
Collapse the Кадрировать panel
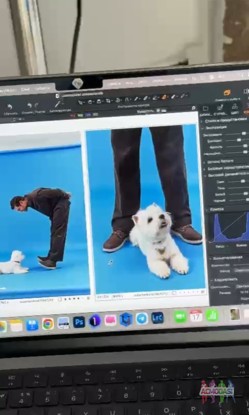click(211, 280)
